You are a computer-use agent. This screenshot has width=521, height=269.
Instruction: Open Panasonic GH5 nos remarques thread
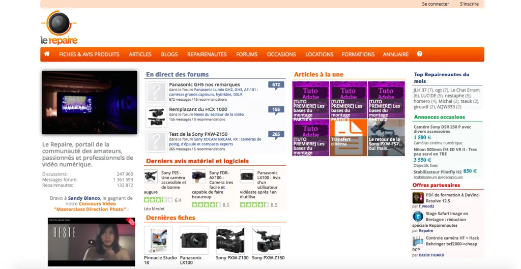click(205, 84)
